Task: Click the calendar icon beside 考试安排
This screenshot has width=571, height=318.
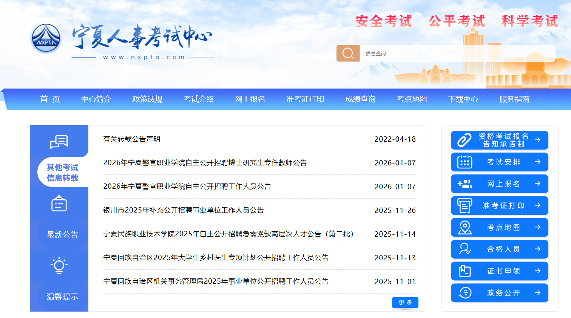Action: pos(465,162)
